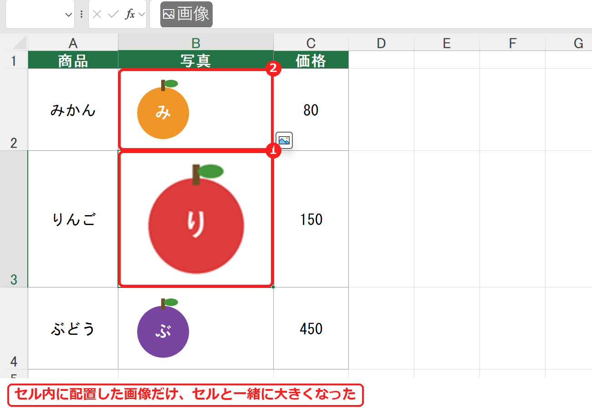
Task: Select column F header
Action: [513, 43]
